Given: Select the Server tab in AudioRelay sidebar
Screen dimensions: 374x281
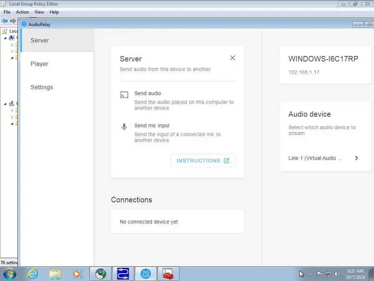Looking at the screenshot, I should (x=57, y=40).
